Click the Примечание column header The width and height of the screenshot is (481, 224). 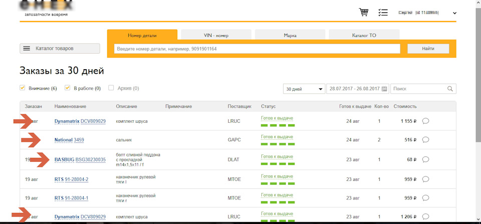coord(178,106)
